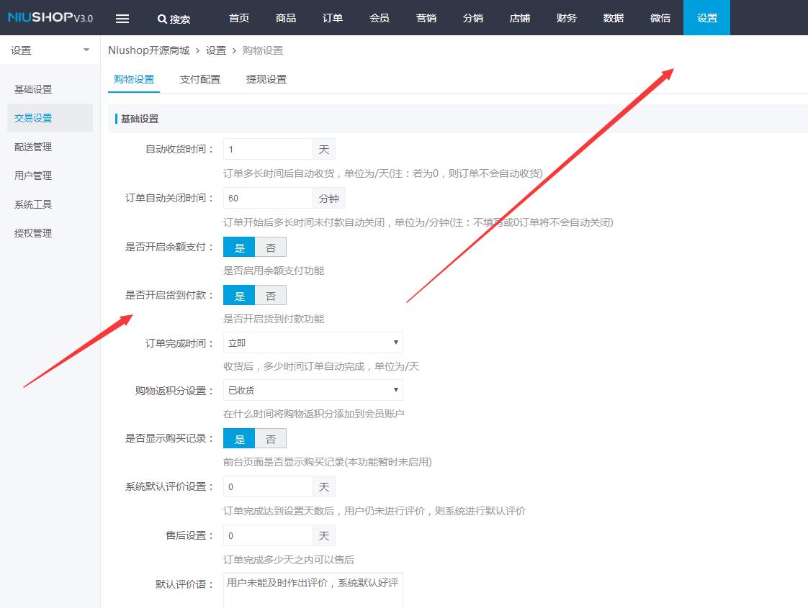Viewport: 808px width, 608px height.
Task: Disable 余额支付 by clicking 否
Action: click(x=271, y=247)
